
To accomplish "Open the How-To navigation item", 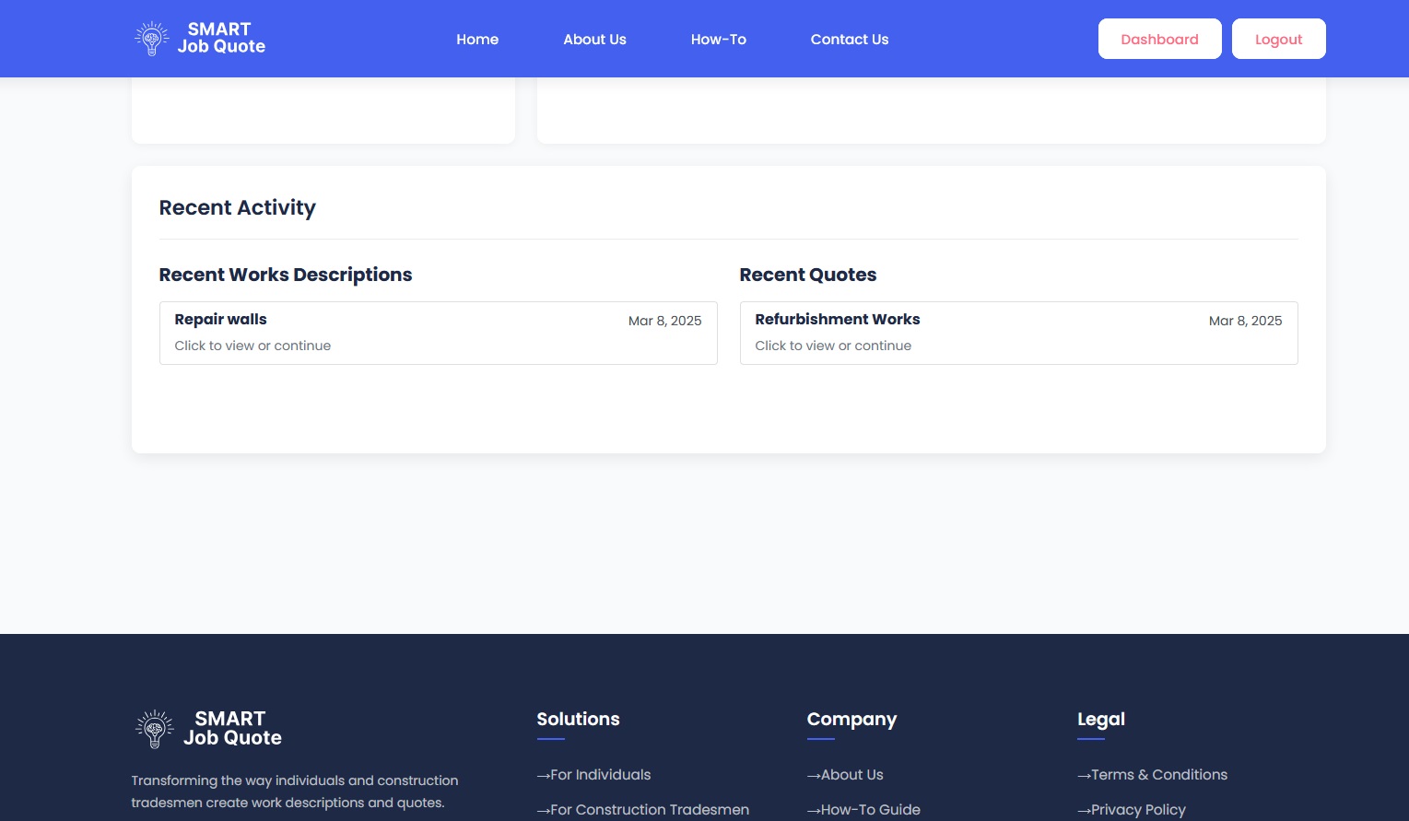I will (x=719, y=40).
